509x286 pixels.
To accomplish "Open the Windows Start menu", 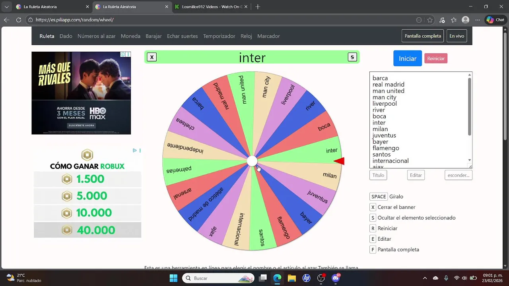I will tap(174, 278).
